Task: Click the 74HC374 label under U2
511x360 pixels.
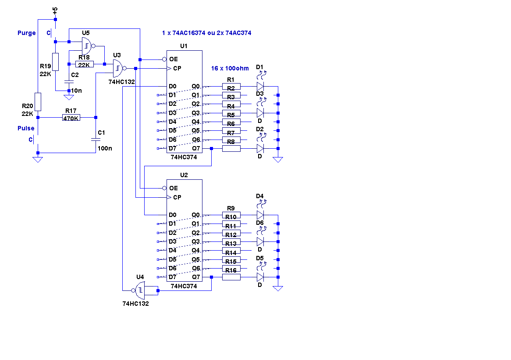Action: click(x=184, y=286)
